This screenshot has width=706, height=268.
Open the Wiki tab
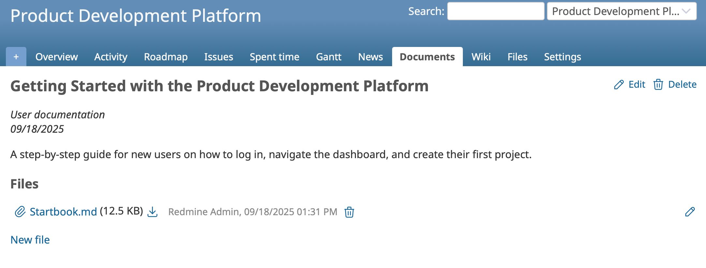(481, 57)
